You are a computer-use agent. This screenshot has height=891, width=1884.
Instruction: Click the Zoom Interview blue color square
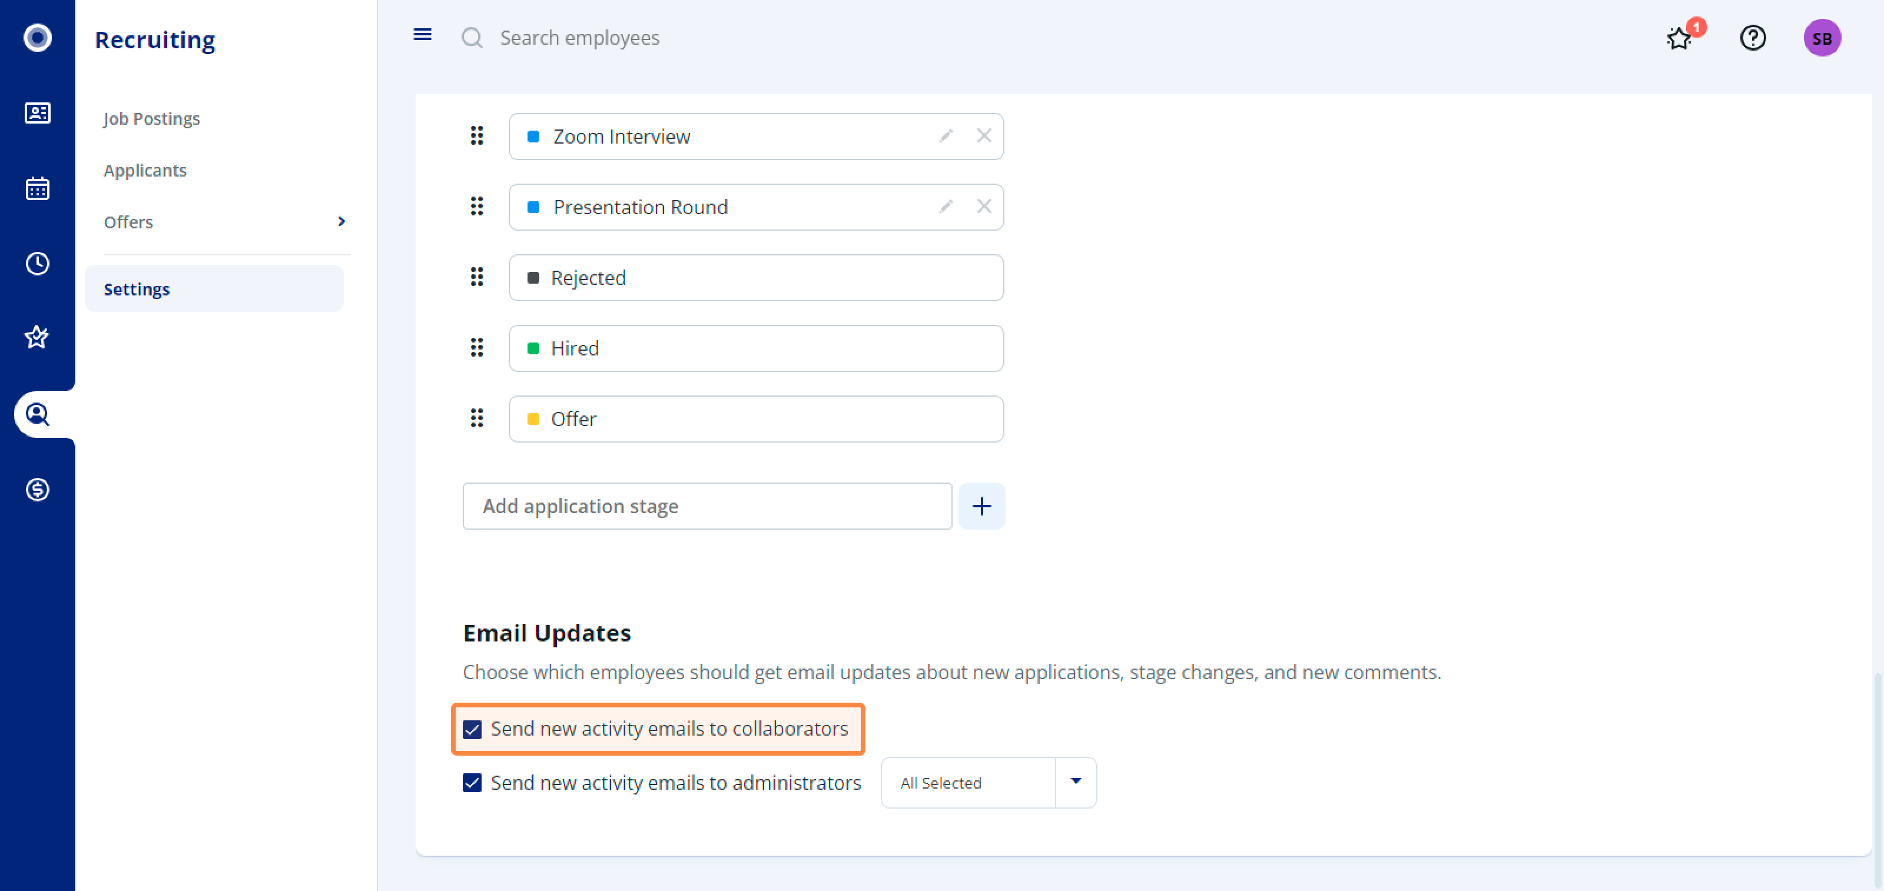click(533, 137)
